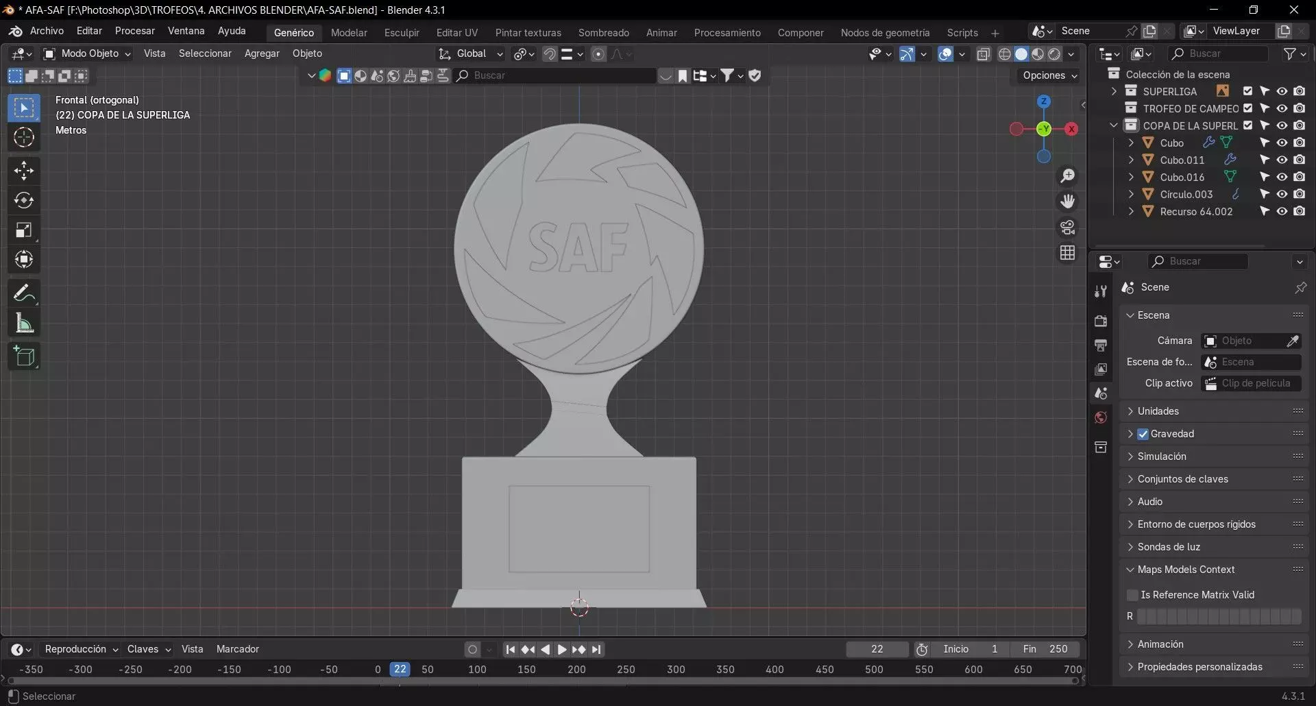Open the Archivo menu
The image size is (1316, 706).
(x=47, y=31)
